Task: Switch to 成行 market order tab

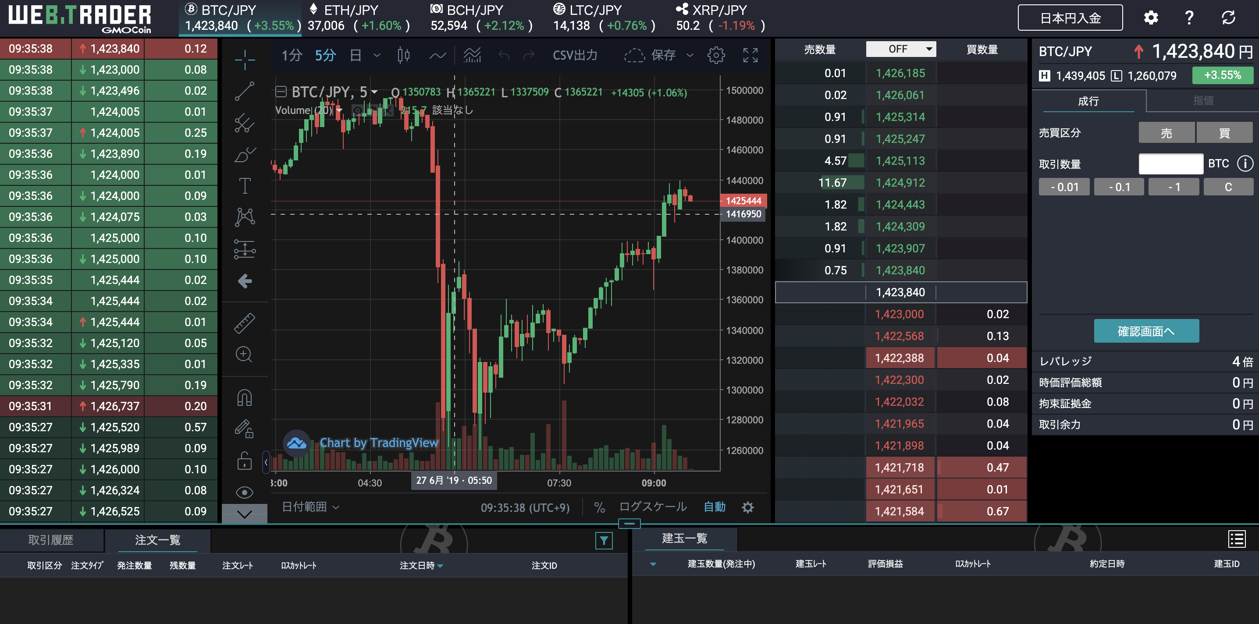Action: (1088, 101)
